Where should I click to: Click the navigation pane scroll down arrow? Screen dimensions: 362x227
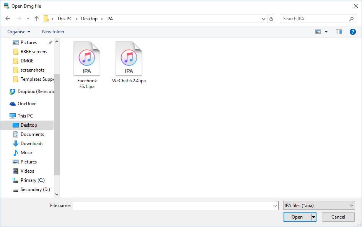coord(57,194)
